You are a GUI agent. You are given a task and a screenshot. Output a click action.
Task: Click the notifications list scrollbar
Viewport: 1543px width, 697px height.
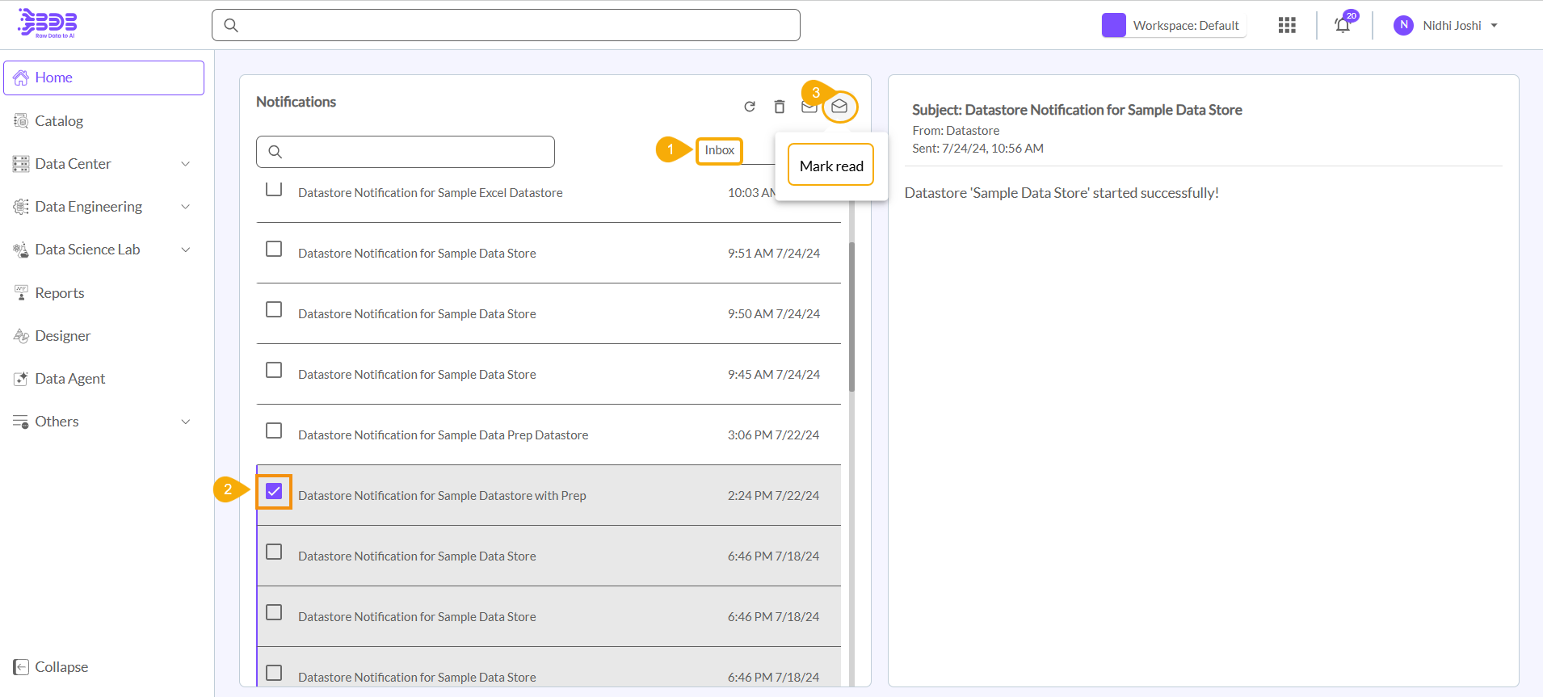[x=851, y=317]
